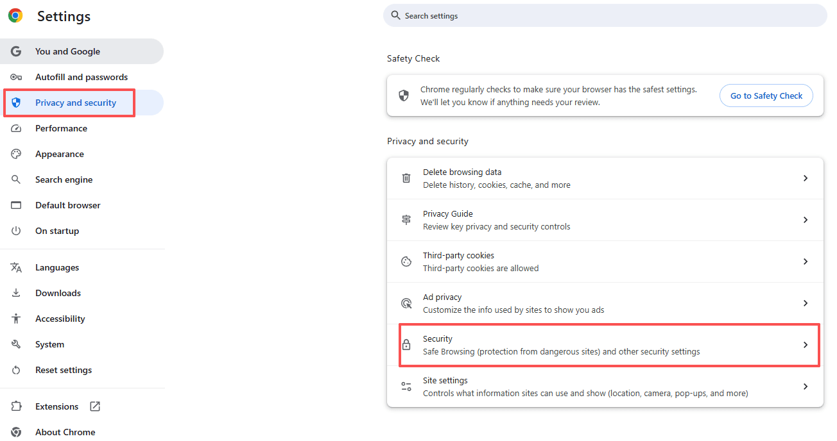Image resolution: width=837 pixels, height=441 pixels.
Task: Click the power icon for On startup
Action: [x=16, y=231]
